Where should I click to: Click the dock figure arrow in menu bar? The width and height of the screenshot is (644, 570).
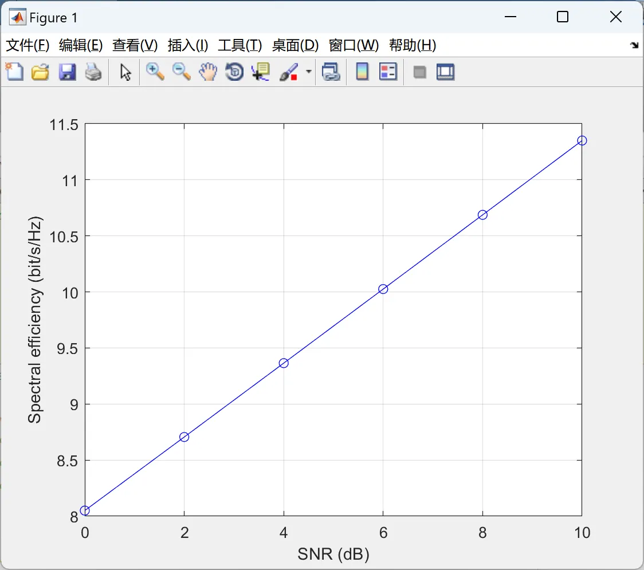(635, 45)
